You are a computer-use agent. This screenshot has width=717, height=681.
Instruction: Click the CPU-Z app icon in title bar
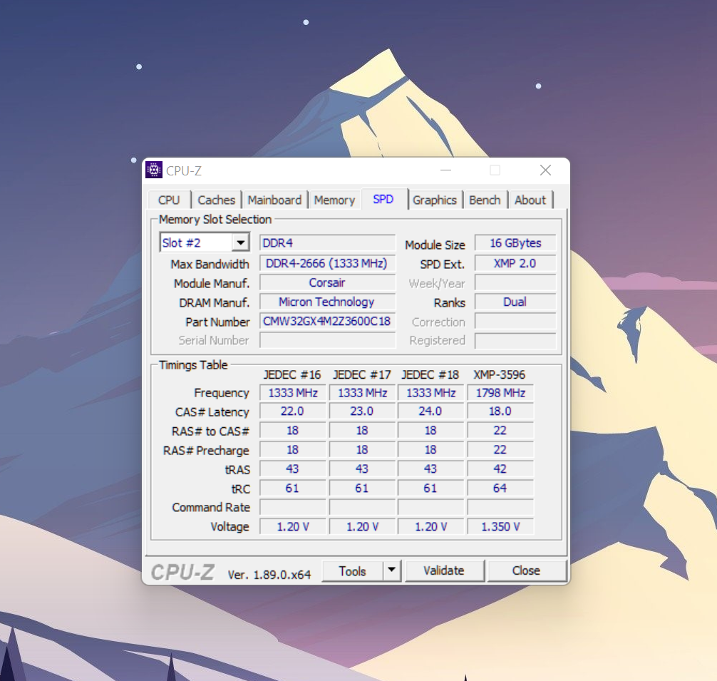coord(154,170)
